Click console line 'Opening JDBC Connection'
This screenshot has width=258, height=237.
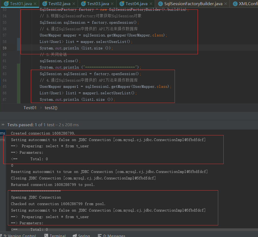click(36, 198)
